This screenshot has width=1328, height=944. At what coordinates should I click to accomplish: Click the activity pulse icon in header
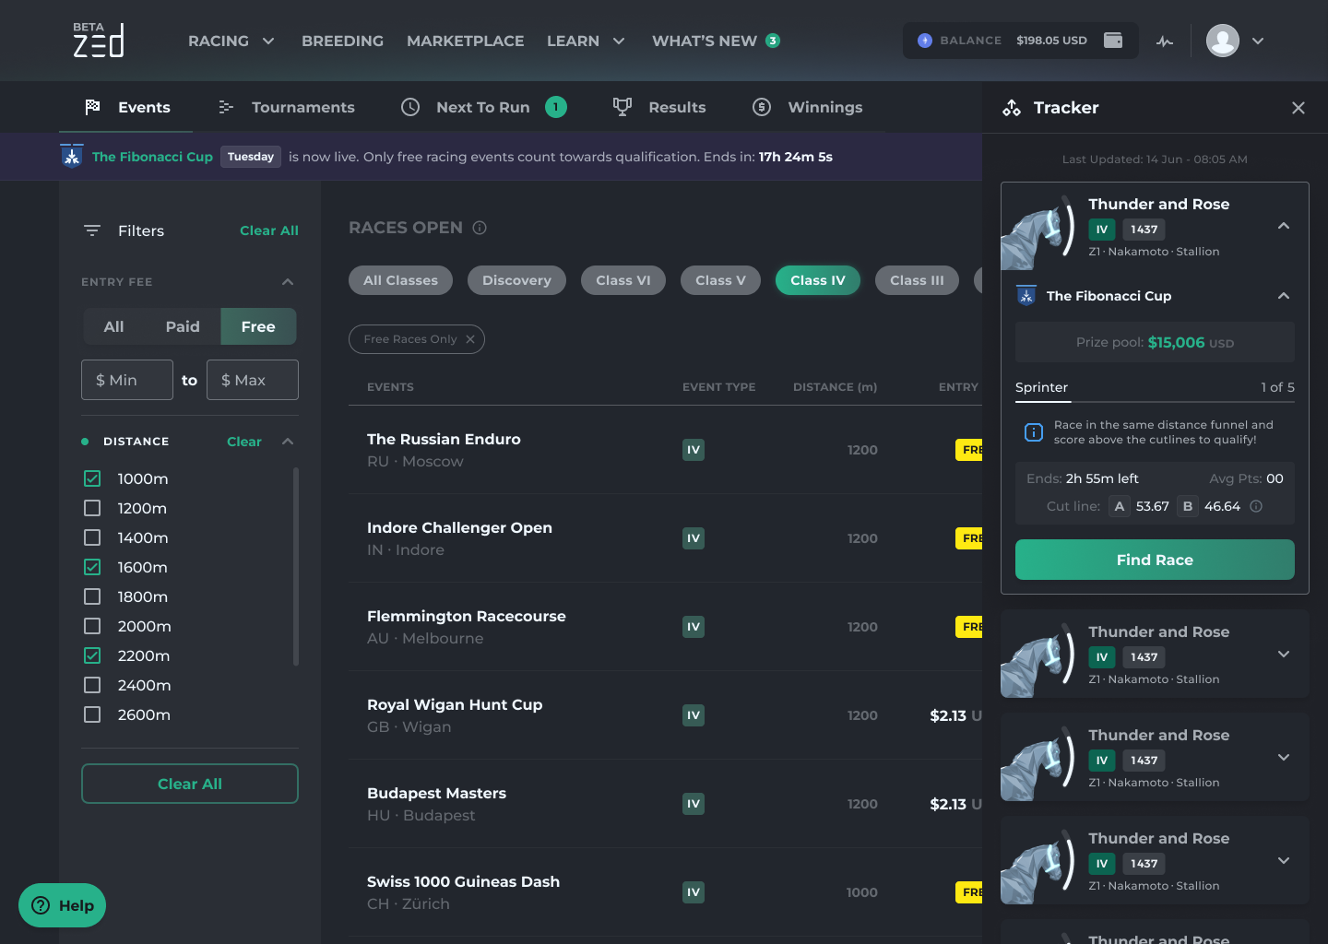tap(1165, 41)
